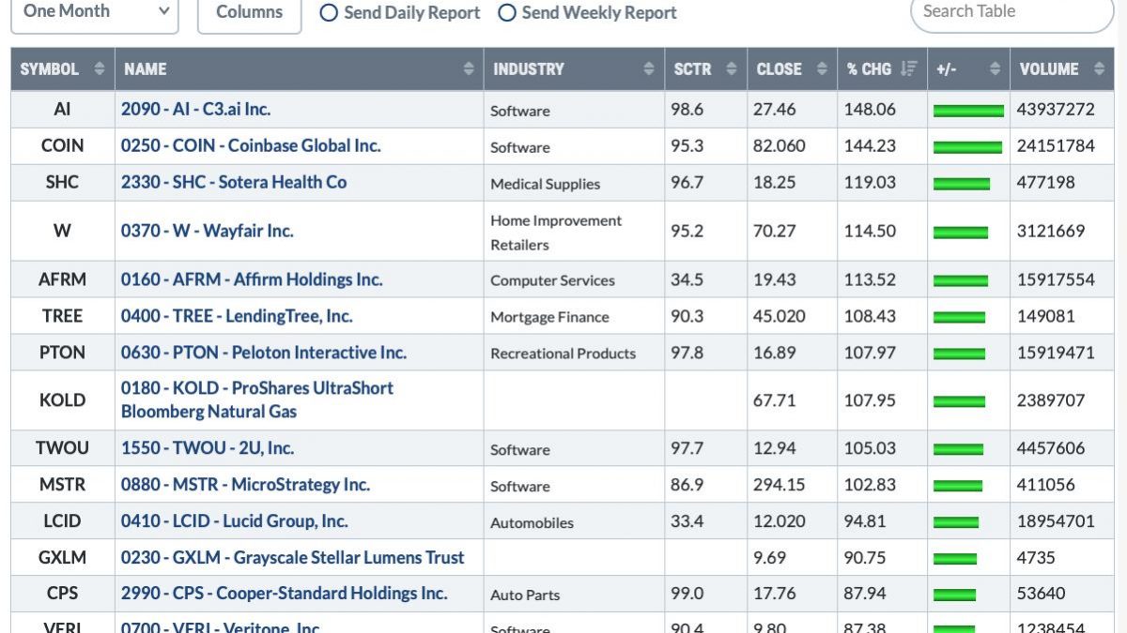Image resolution: width=1127 pixels, height=633 pixels.
Task: Click the green change bar for AI
Action: point(968,111)
